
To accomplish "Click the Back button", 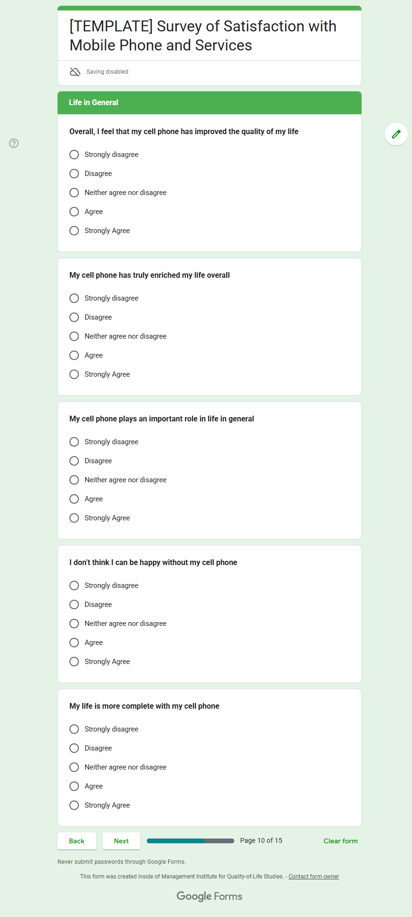I will (x=77, y=841).
